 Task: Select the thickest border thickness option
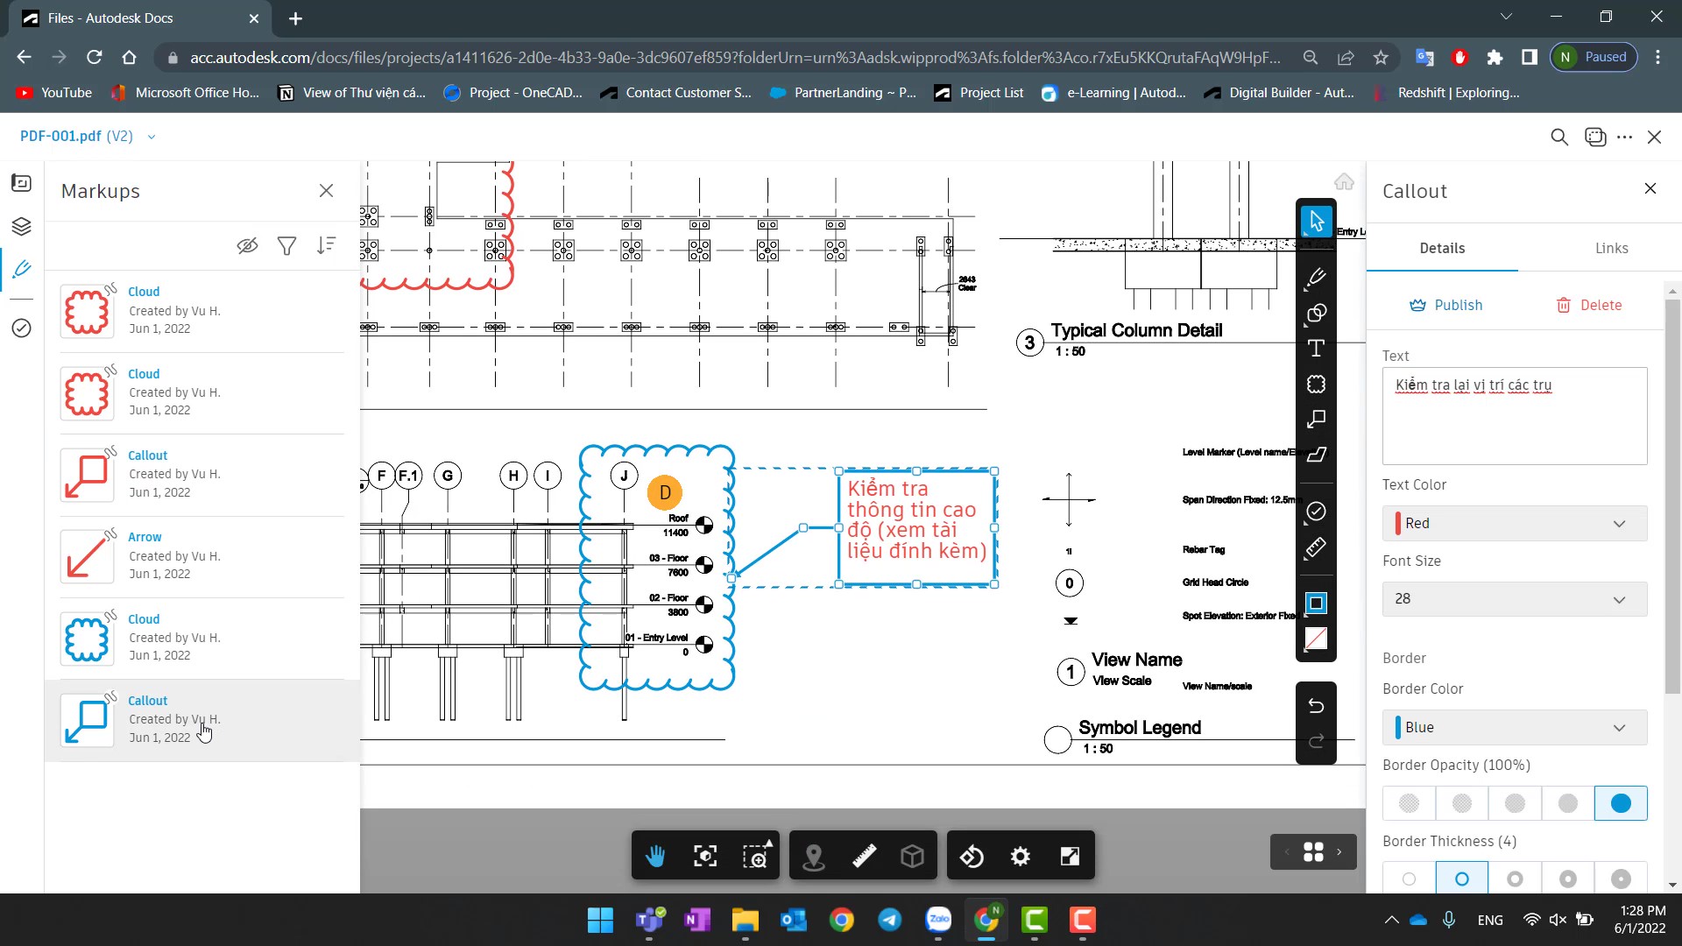tap(1621, 879)
